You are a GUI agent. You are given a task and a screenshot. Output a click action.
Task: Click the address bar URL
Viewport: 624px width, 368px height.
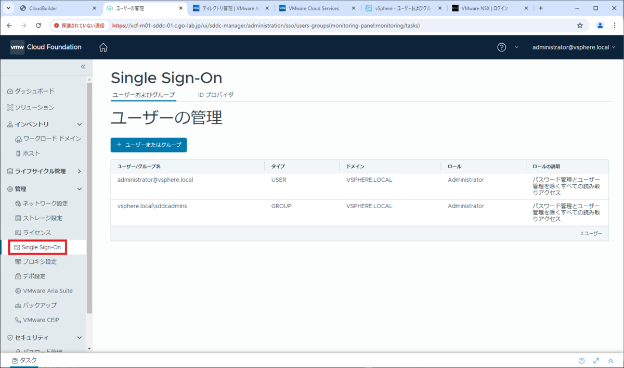pos(266,25)
